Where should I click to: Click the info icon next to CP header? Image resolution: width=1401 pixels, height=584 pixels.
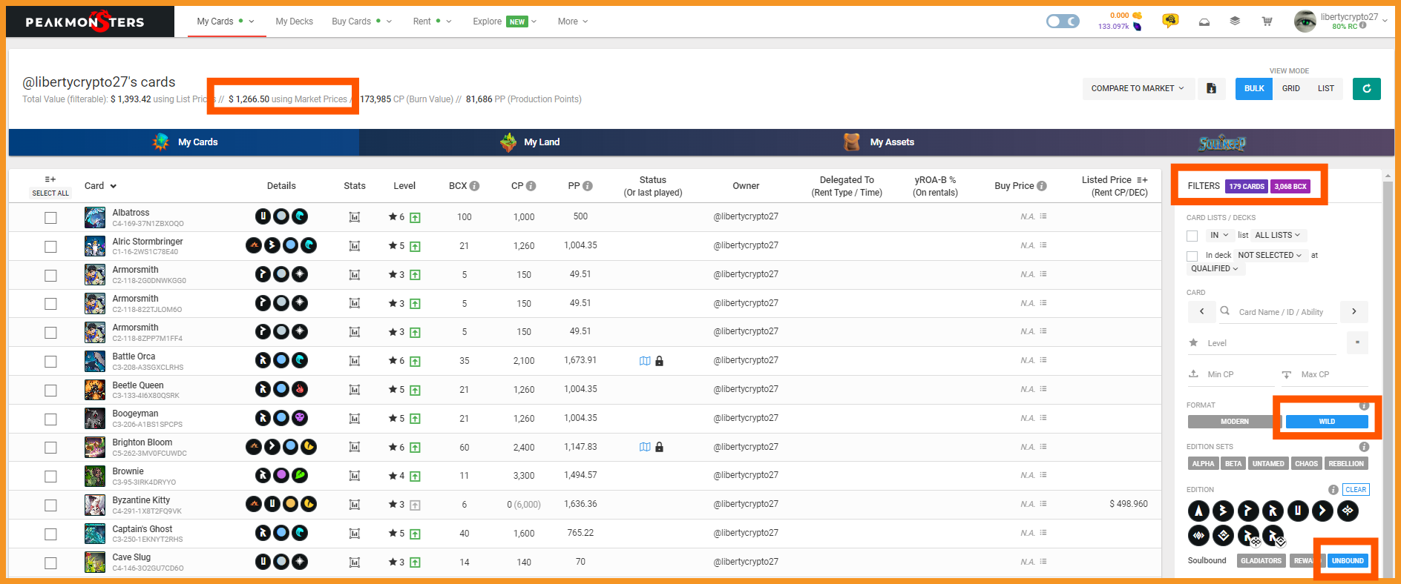tap(531, 186)
